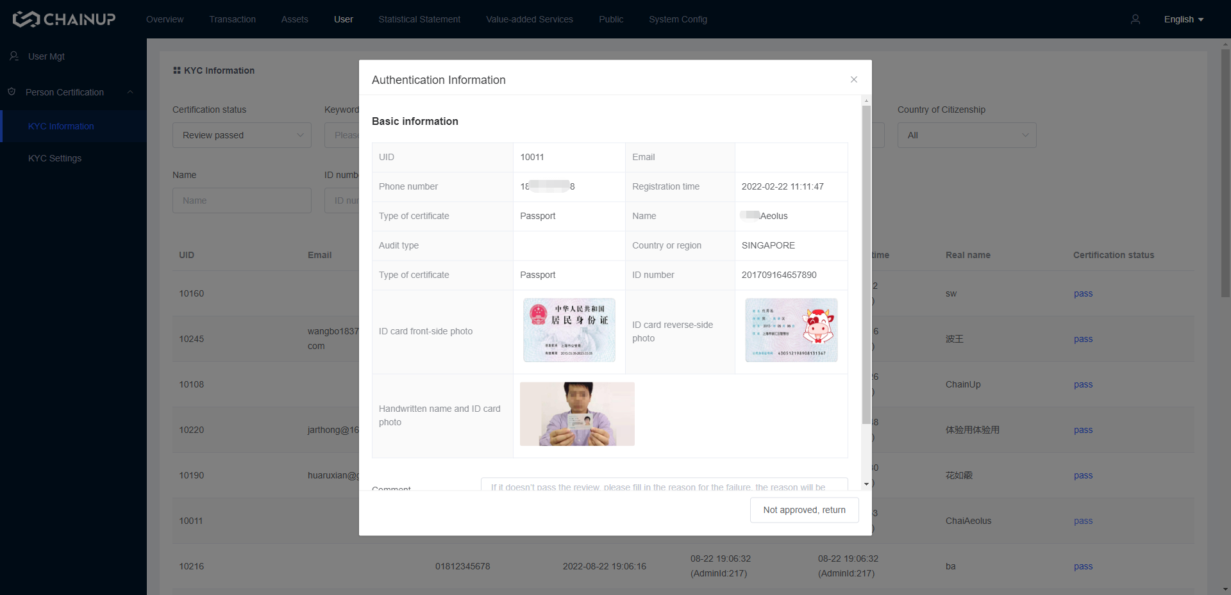Image resolution: width=1231 pixels, height=595 pixels.
Task: View the handwritten name and ID photo
Action: [576, 414]
